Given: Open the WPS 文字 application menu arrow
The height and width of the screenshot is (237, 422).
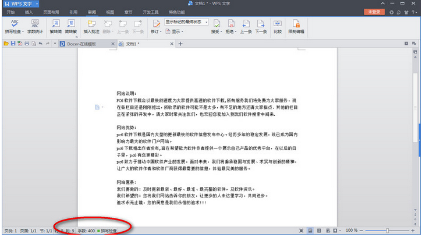Looking at the screenshot, I should tap(37, 3).
